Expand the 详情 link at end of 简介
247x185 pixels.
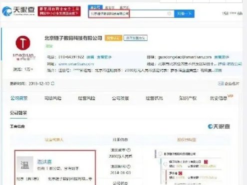tap(218, 71)
